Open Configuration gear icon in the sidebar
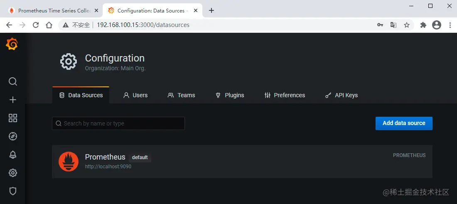The width and height of the screenshot is (457, 204). (x=13, y=173)
